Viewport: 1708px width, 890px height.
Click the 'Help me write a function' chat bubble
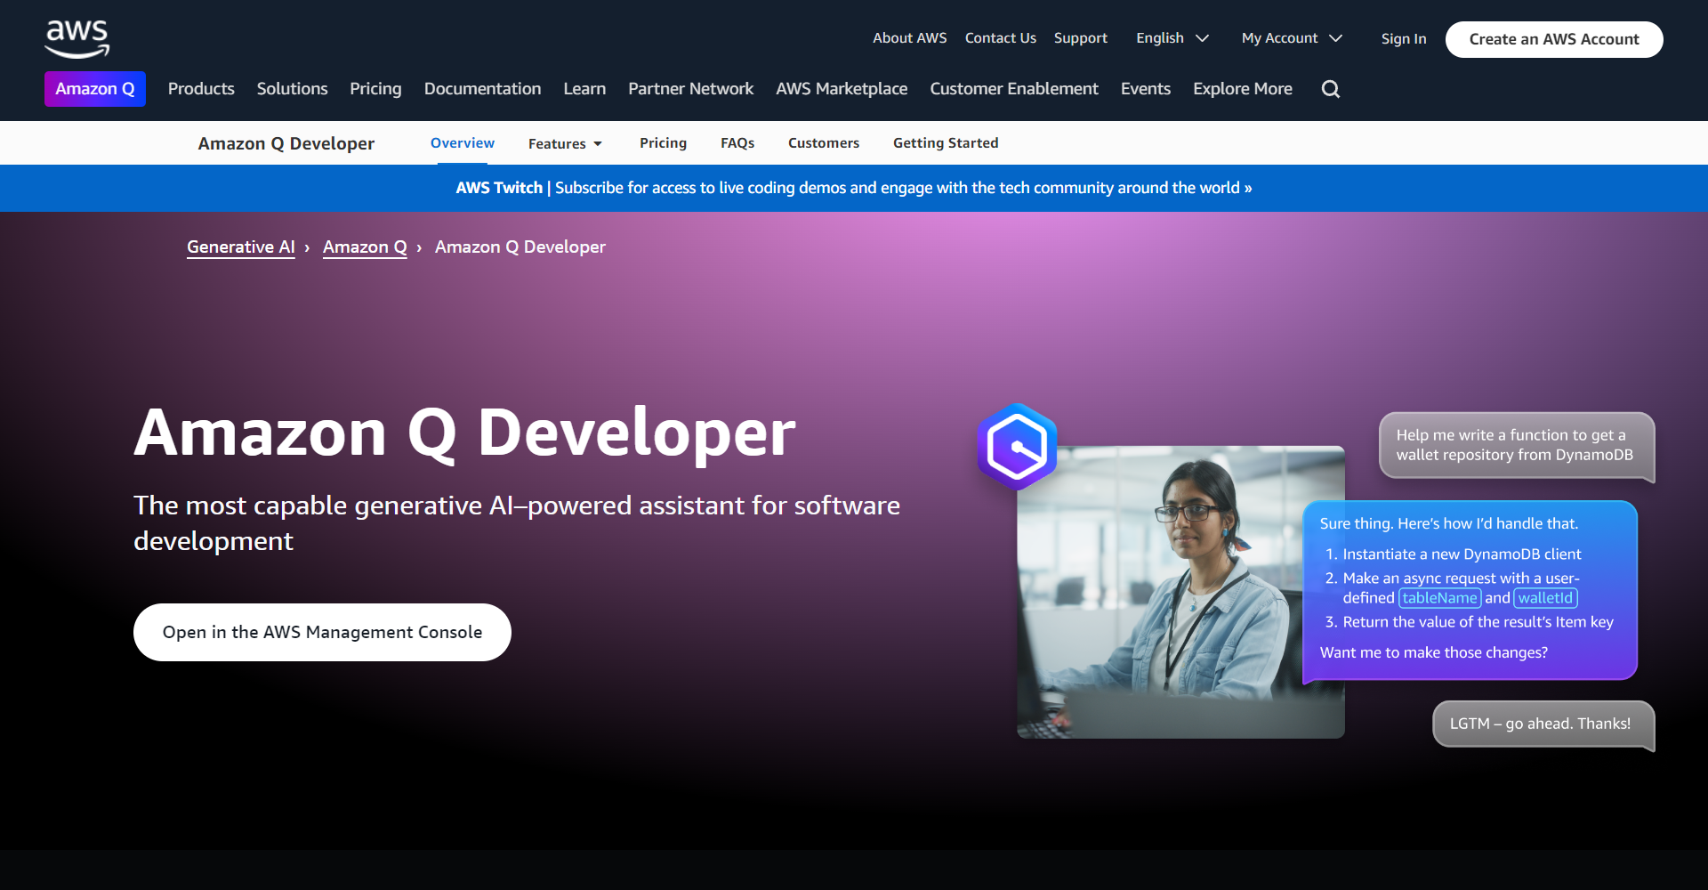tap(1516, 445)
